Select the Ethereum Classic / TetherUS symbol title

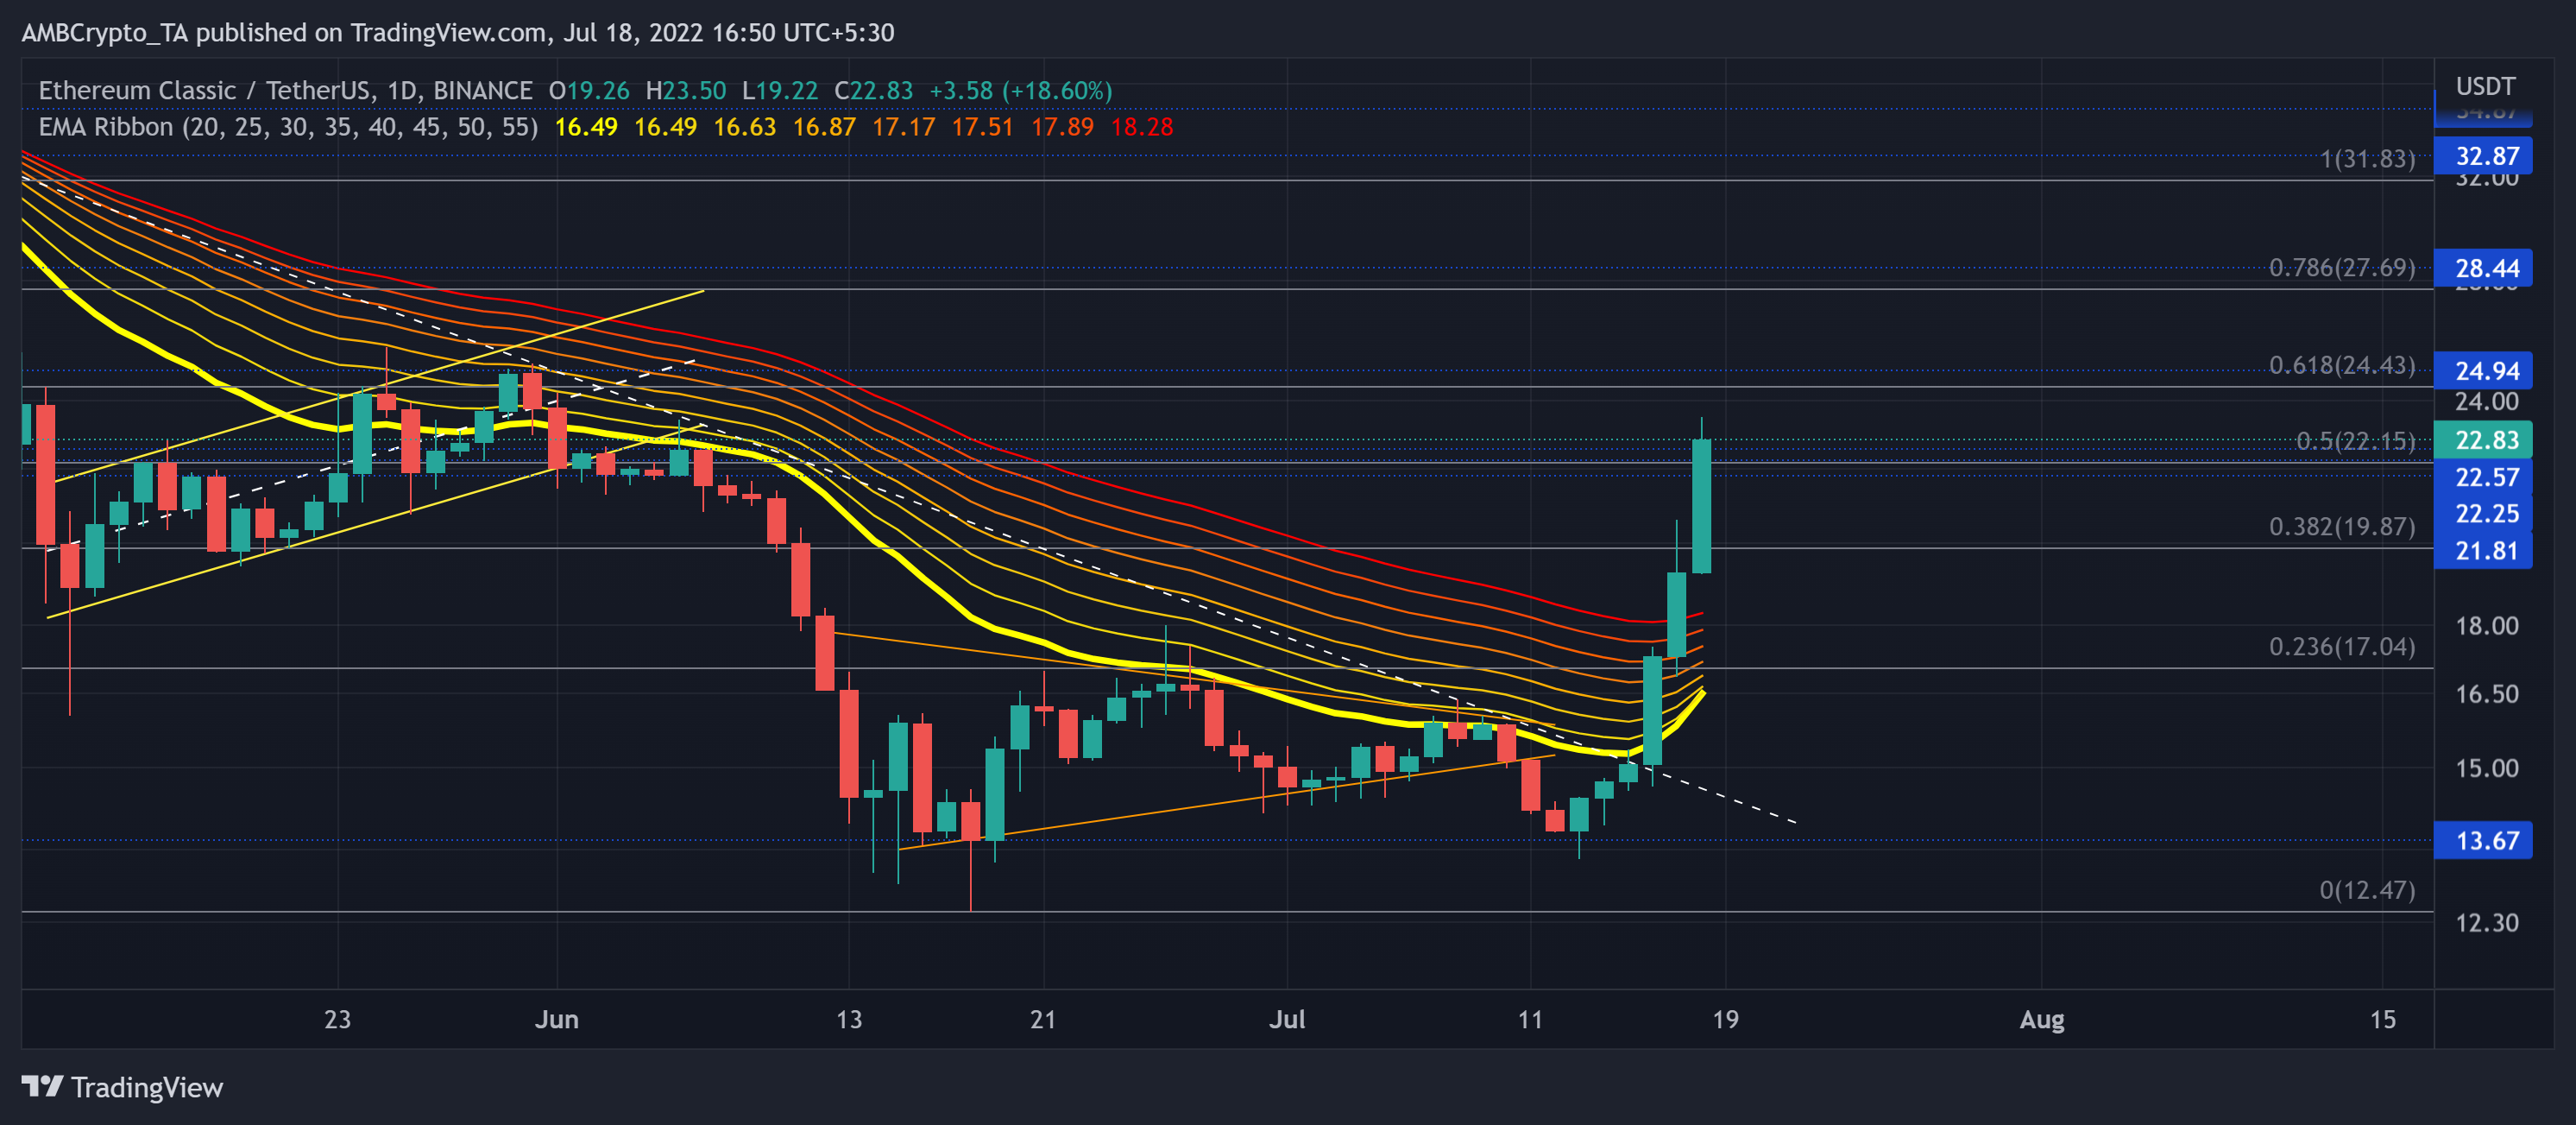coord(285,90)
